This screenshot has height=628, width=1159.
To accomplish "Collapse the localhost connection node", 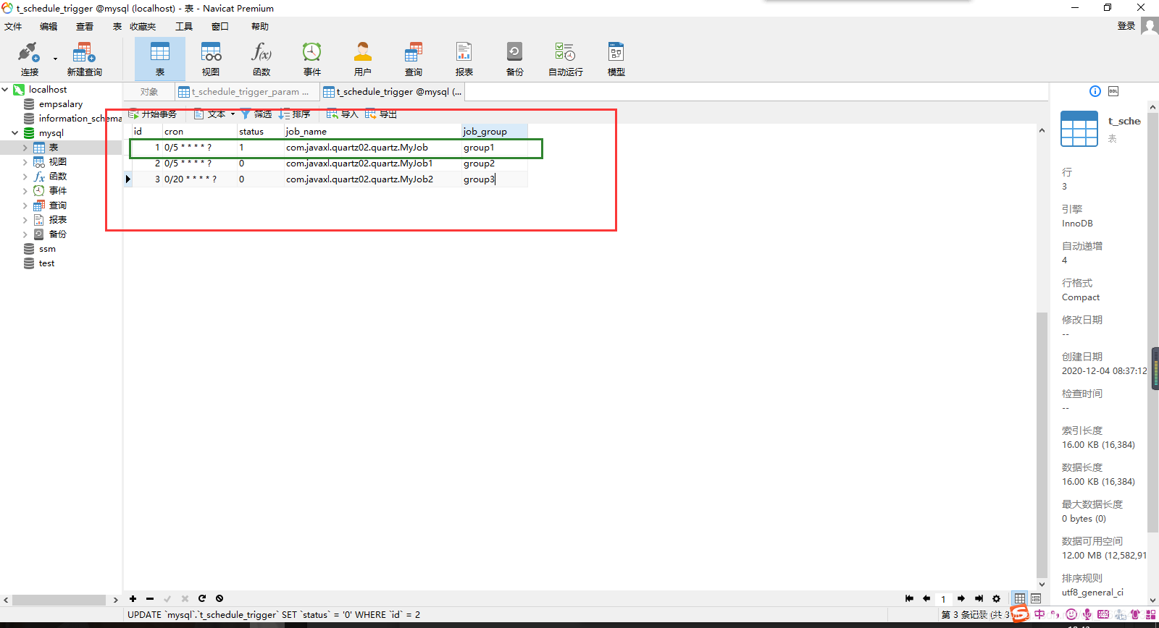I will coord(5,90).
